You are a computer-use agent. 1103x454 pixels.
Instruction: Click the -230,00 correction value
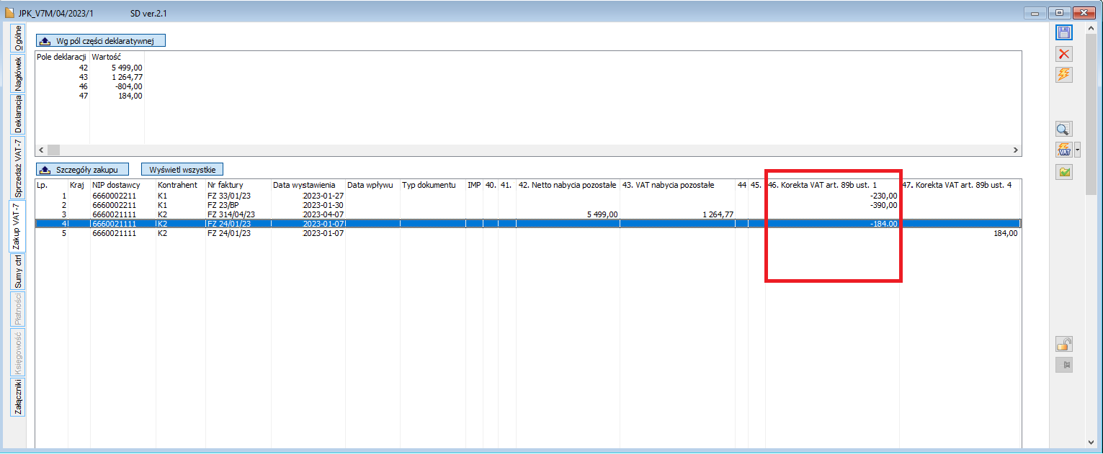(x=884, y=196)
